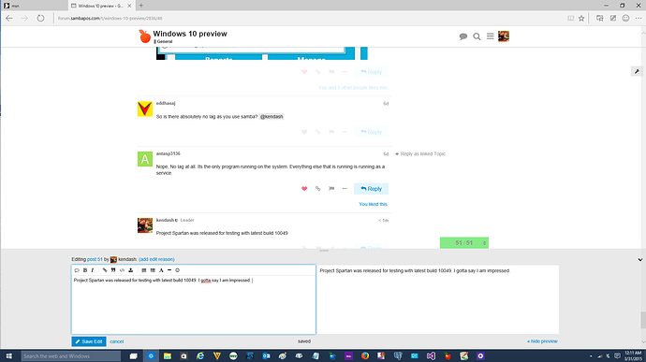Open emoji picker in editor
The image size is (646, 362).
pos(178,270)
